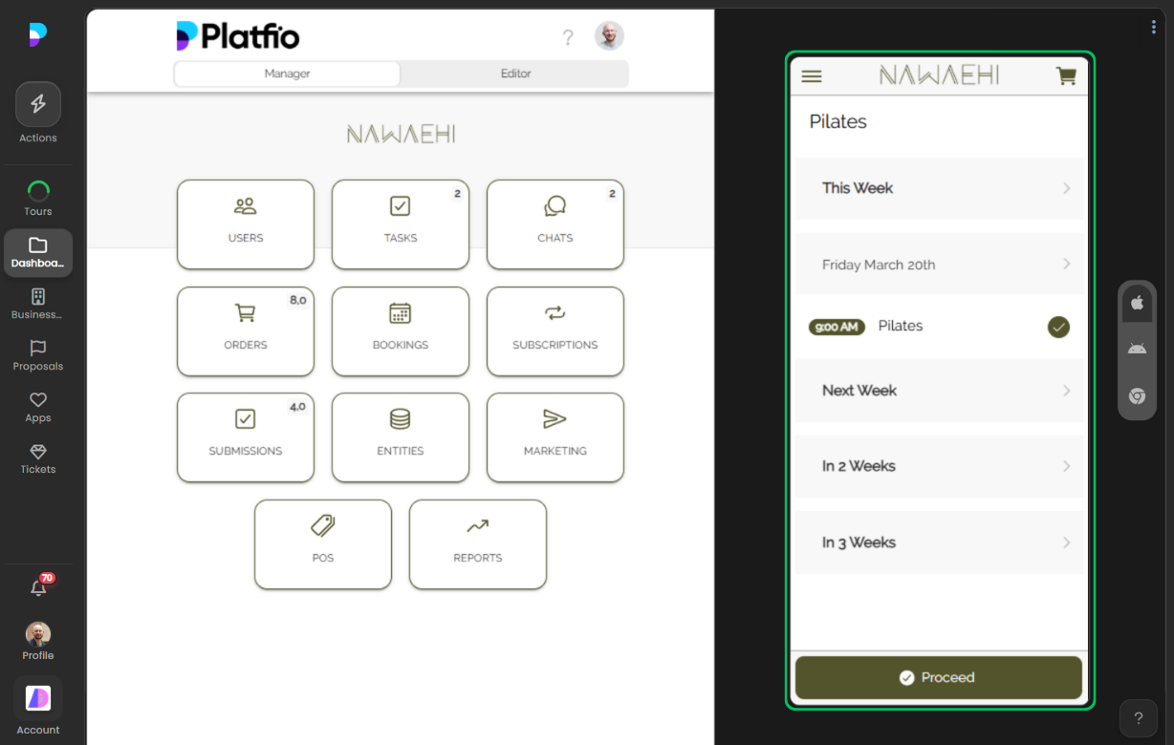Click the Platfio logo
1174x745 pixels.
pos(236,34)
